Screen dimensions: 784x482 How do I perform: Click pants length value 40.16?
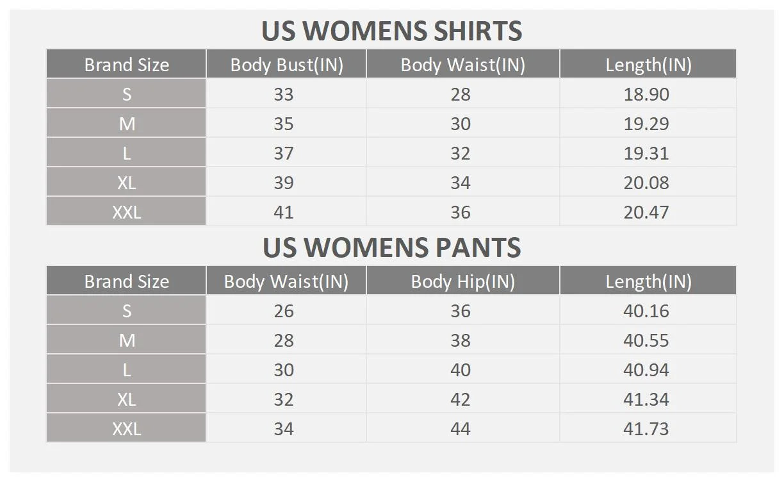click(646, 311)
